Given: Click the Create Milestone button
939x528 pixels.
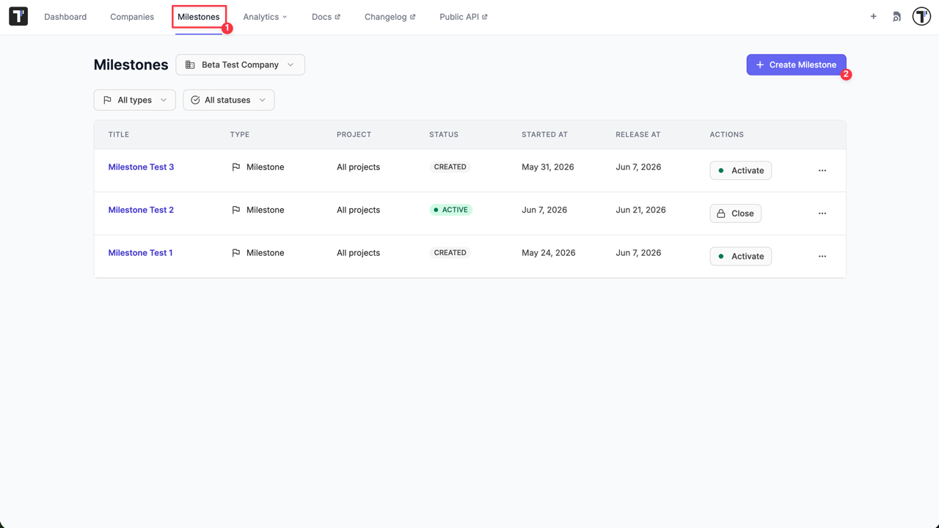Looking at the screenshot, I should click(x=797, y=65).
